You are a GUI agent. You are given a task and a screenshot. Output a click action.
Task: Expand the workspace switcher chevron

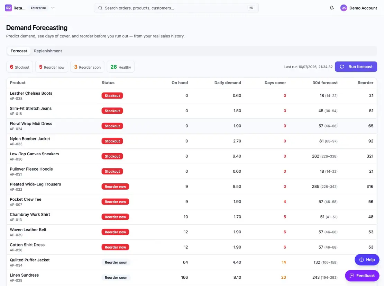53,8
